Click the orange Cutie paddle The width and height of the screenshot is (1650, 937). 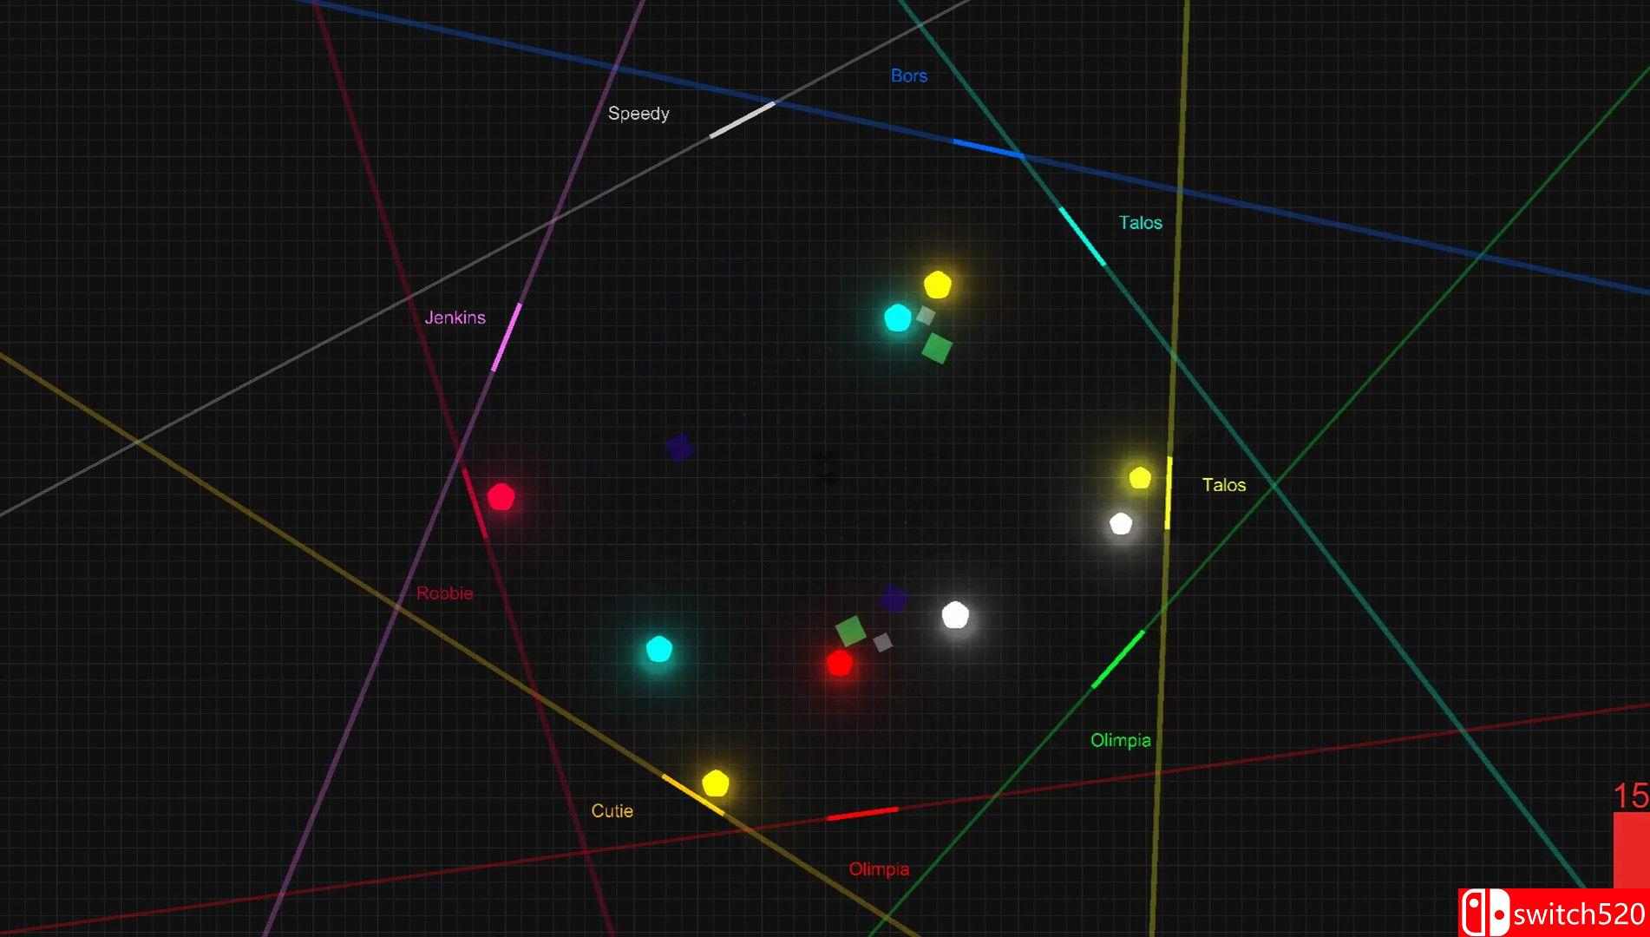pyautogui.click(x=692, y=795)
